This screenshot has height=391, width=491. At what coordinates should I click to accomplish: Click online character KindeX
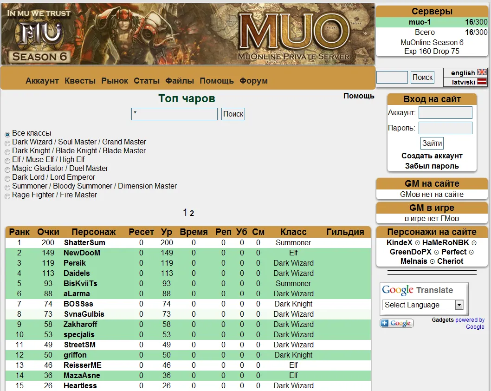(399, 242)
